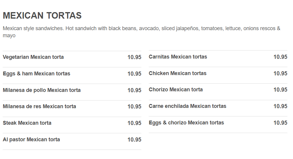The image size is (293, 159).
Task: Choose the Chorizo Mexican torta item
Action: pyautogui.click(x=176, y=90)
